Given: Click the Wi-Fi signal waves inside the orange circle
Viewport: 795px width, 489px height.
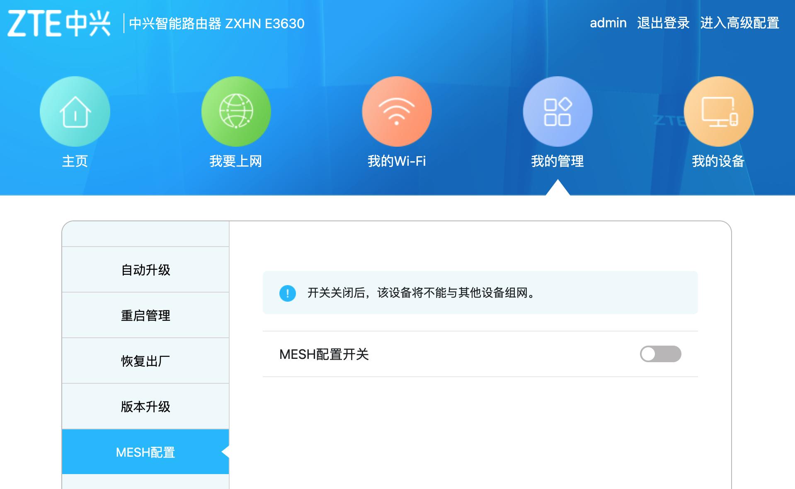Looking at the screenshot, I should pyautogui.click(x=396, y=110).
